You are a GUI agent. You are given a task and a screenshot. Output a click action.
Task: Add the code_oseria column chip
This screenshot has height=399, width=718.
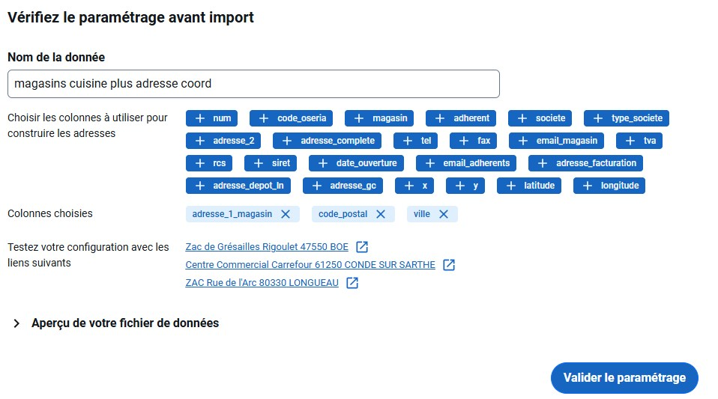tap(292, 118)
